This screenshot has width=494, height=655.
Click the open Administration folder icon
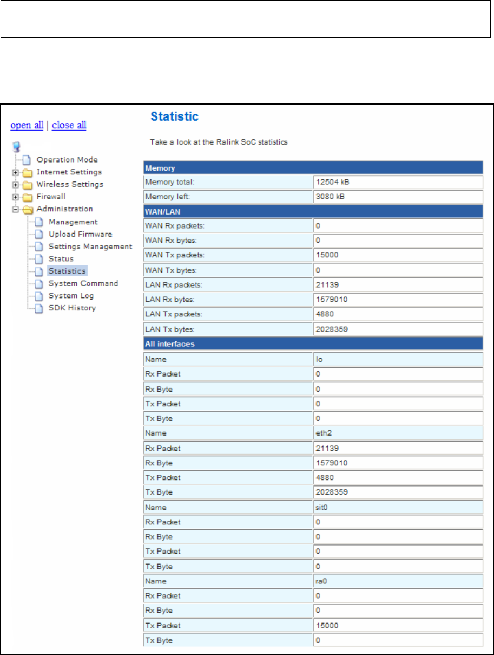[x=27, y=209]
